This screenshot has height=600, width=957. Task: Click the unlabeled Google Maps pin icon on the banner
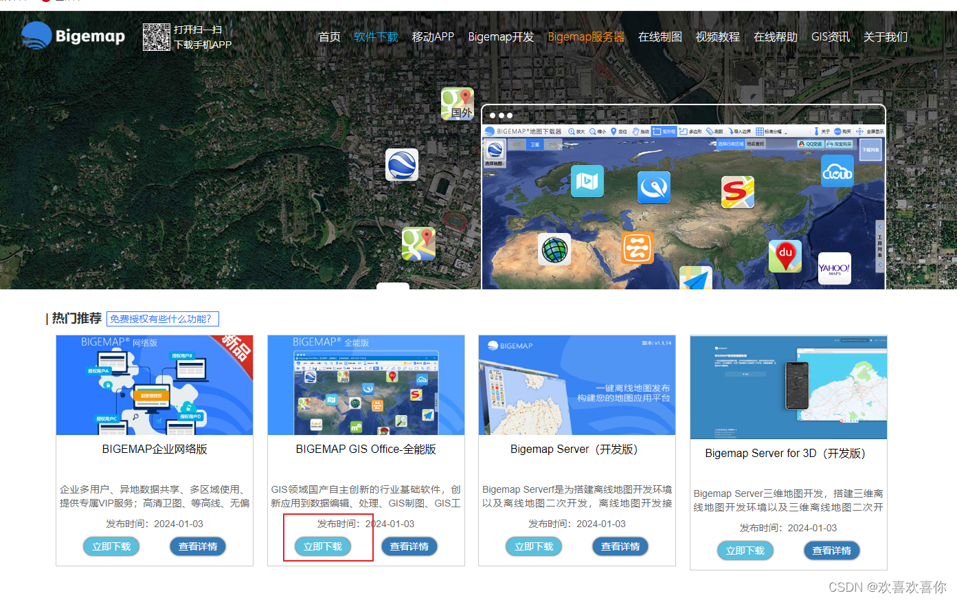coord(419,244)
